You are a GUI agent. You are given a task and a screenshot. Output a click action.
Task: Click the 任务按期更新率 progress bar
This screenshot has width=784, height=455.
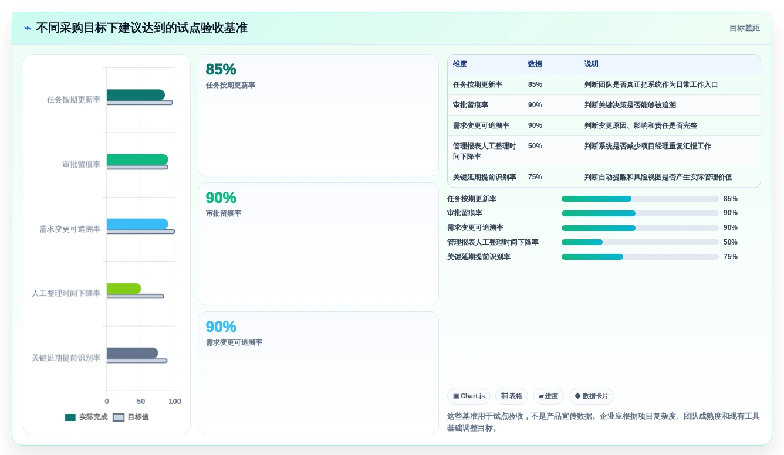640,199
